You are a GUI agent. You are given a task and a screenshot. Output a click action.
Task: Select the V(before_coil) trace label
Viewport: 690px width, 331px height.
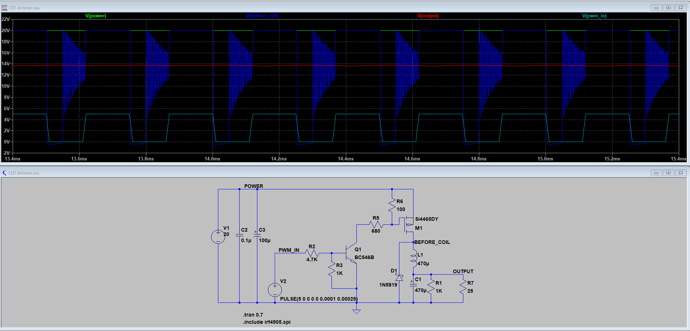pos(262,16)
